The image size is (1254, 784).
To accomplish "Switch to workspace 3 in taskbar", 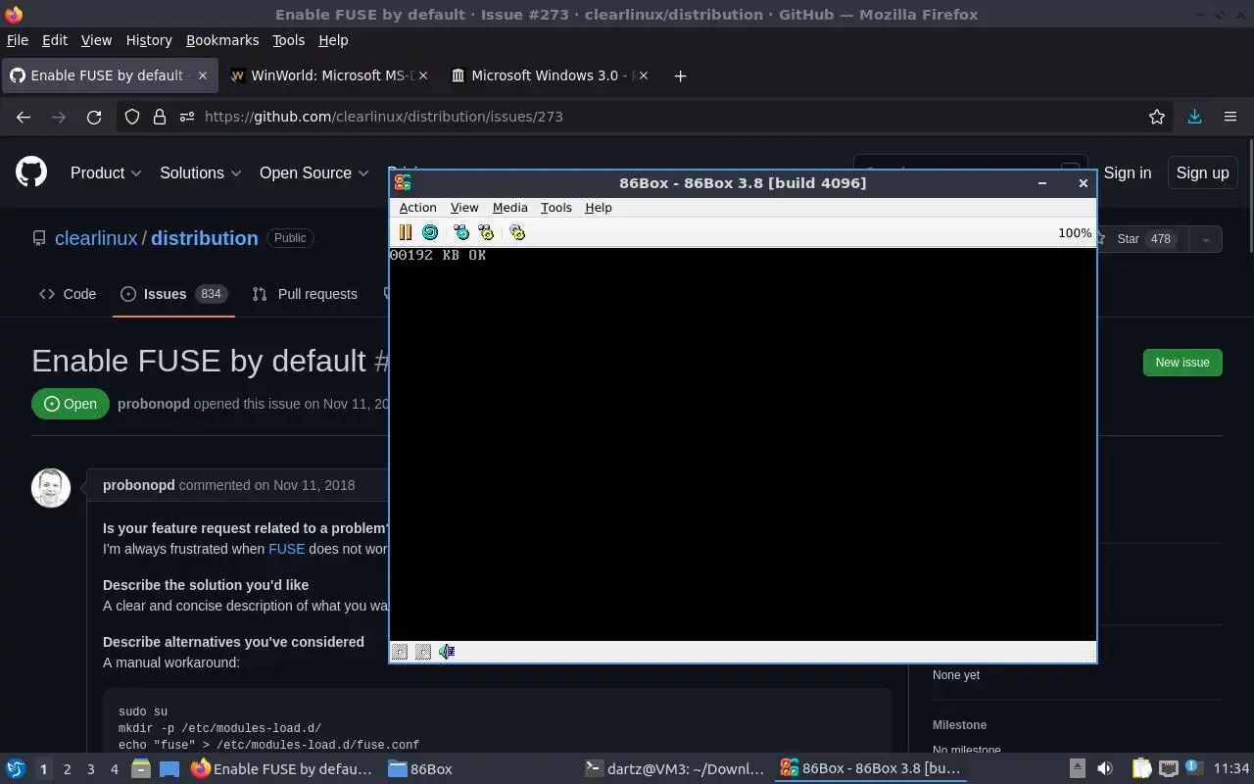I will coord(90,769).
